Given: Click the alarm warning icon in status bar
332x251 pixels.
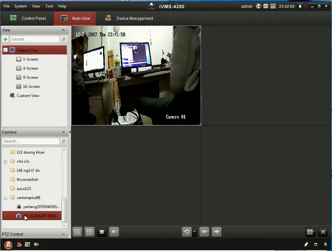Looking at the screenshot, I should [8, 244].
